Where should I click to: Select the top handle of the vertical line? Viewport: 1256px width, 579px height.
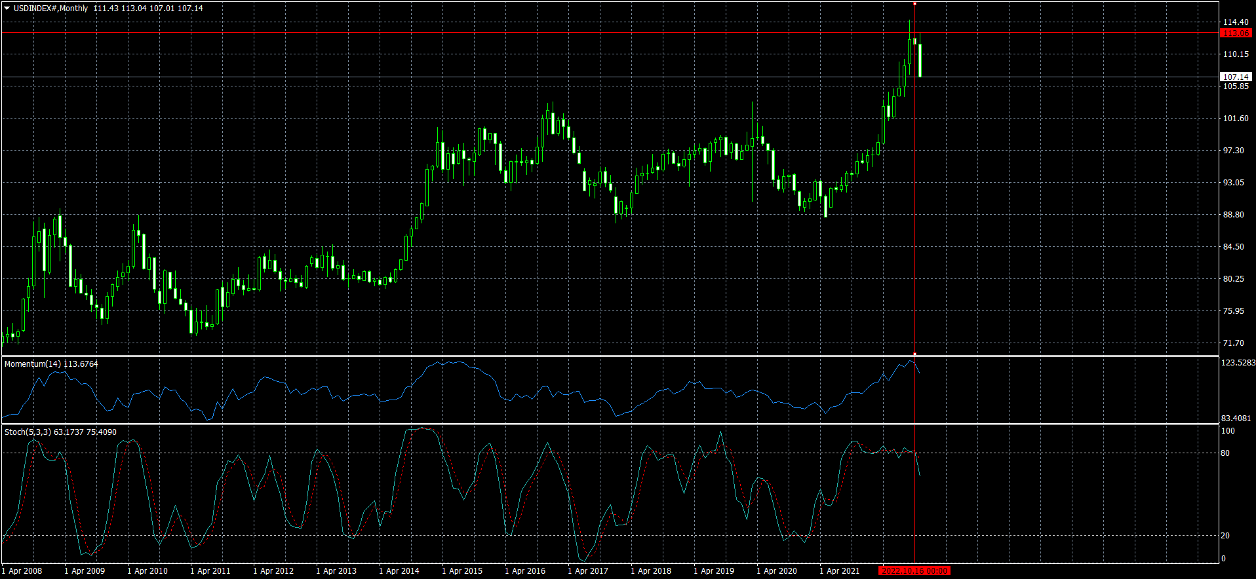pos(914,3)
